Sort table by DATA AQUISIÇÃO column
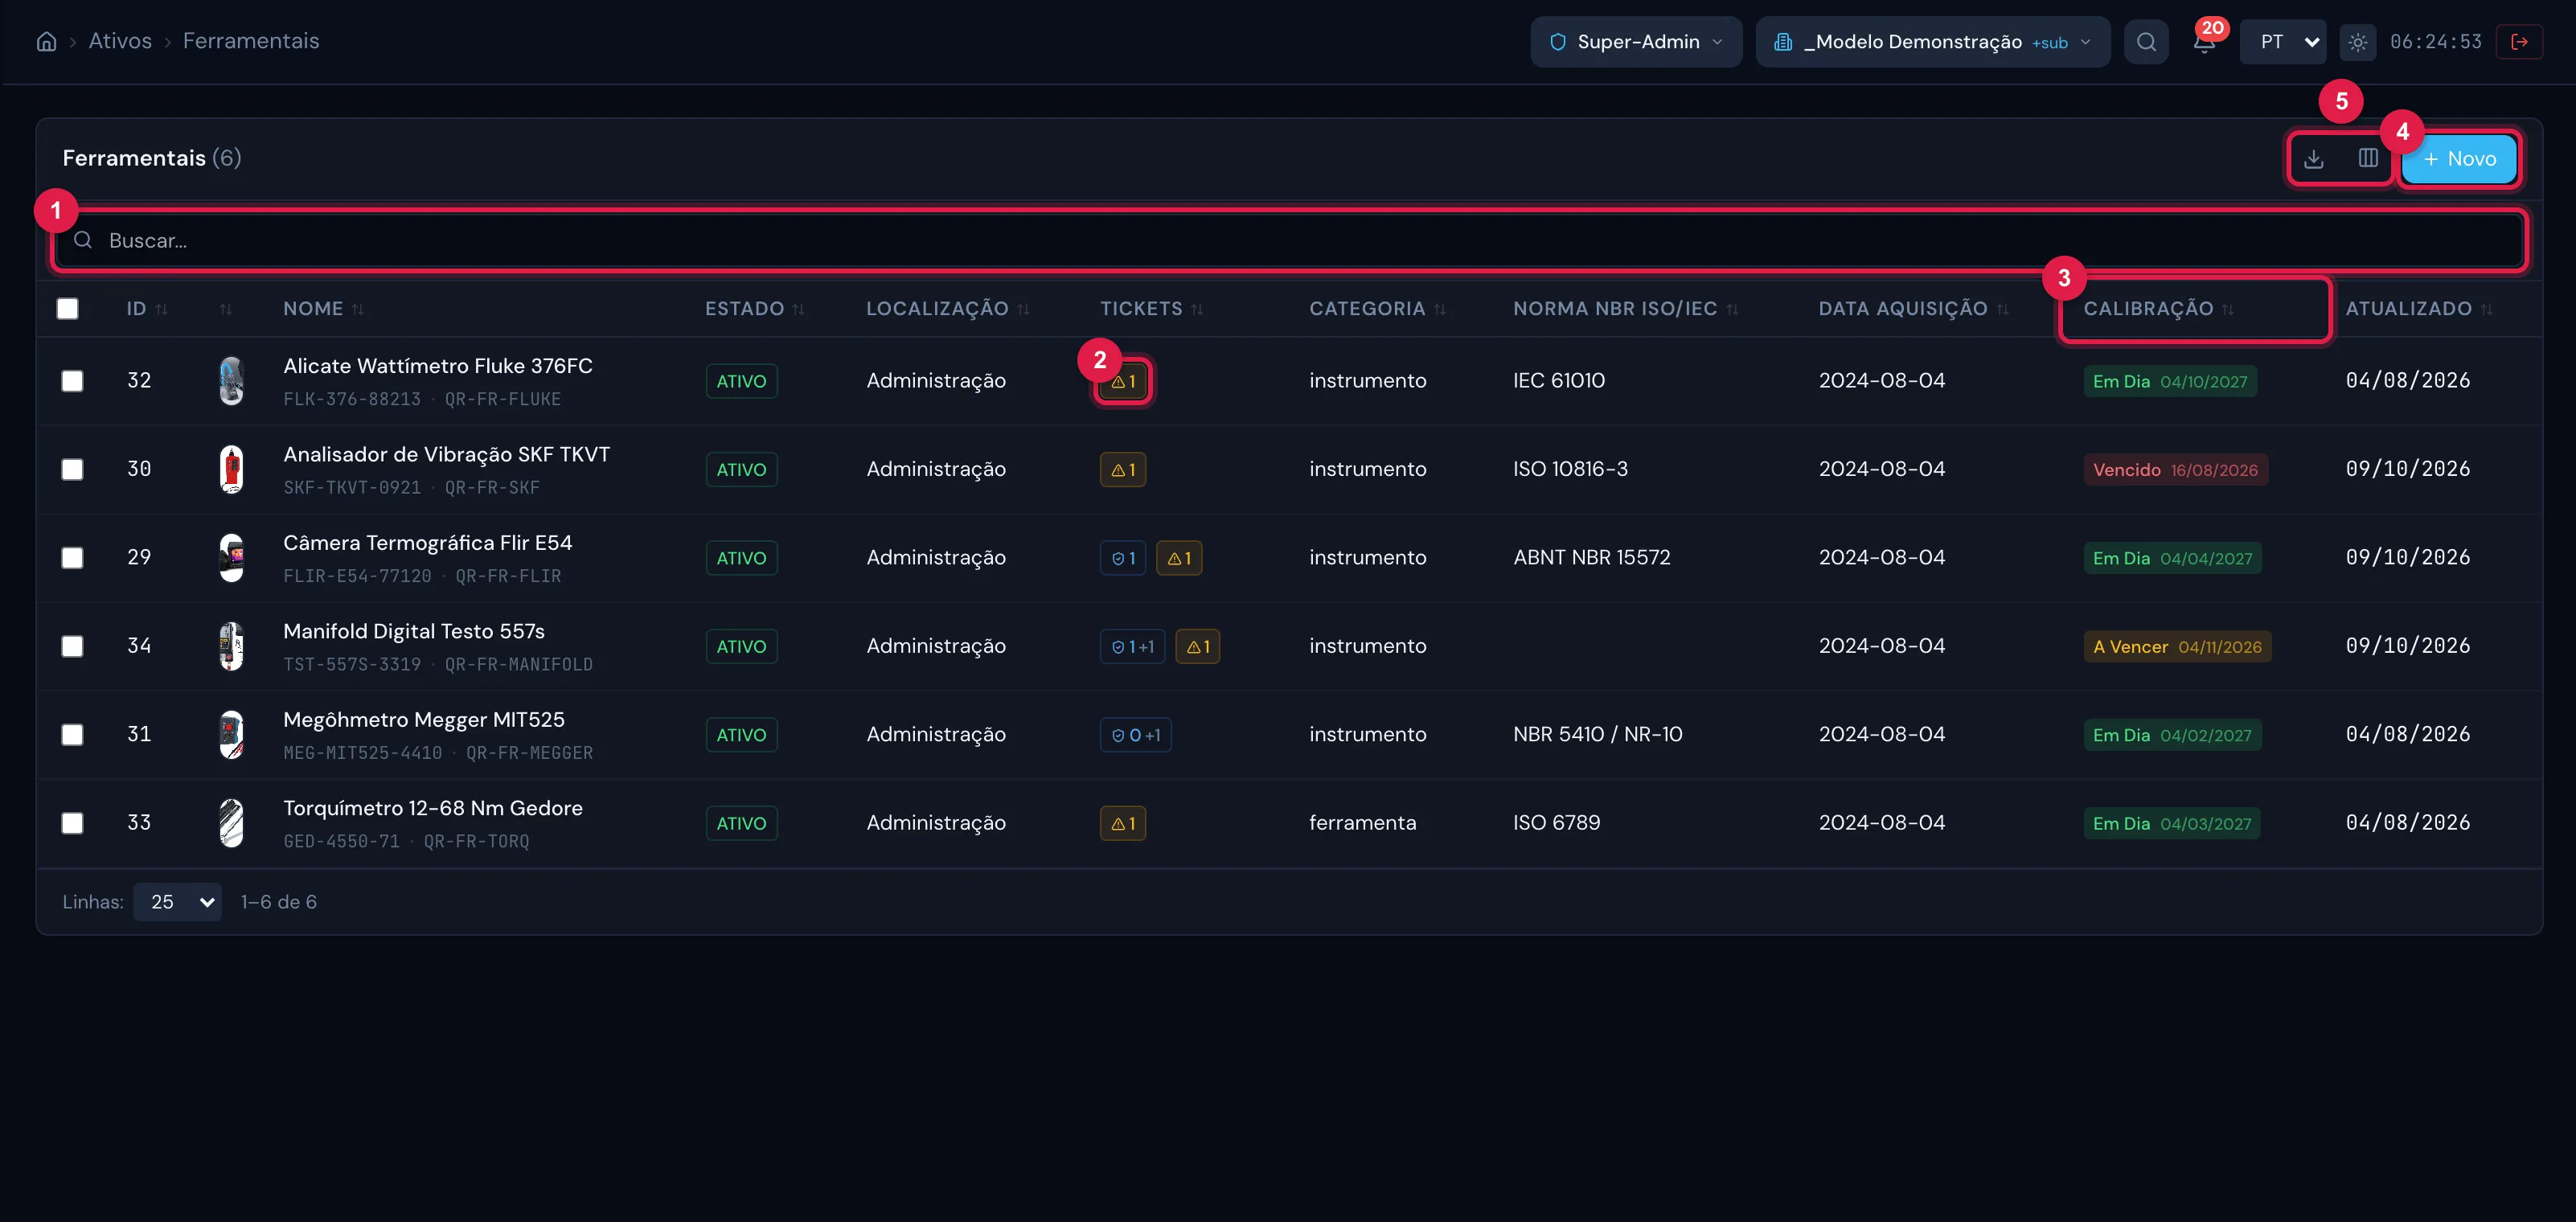This screenshot has width=2576, height=1222. [1913, 309]
